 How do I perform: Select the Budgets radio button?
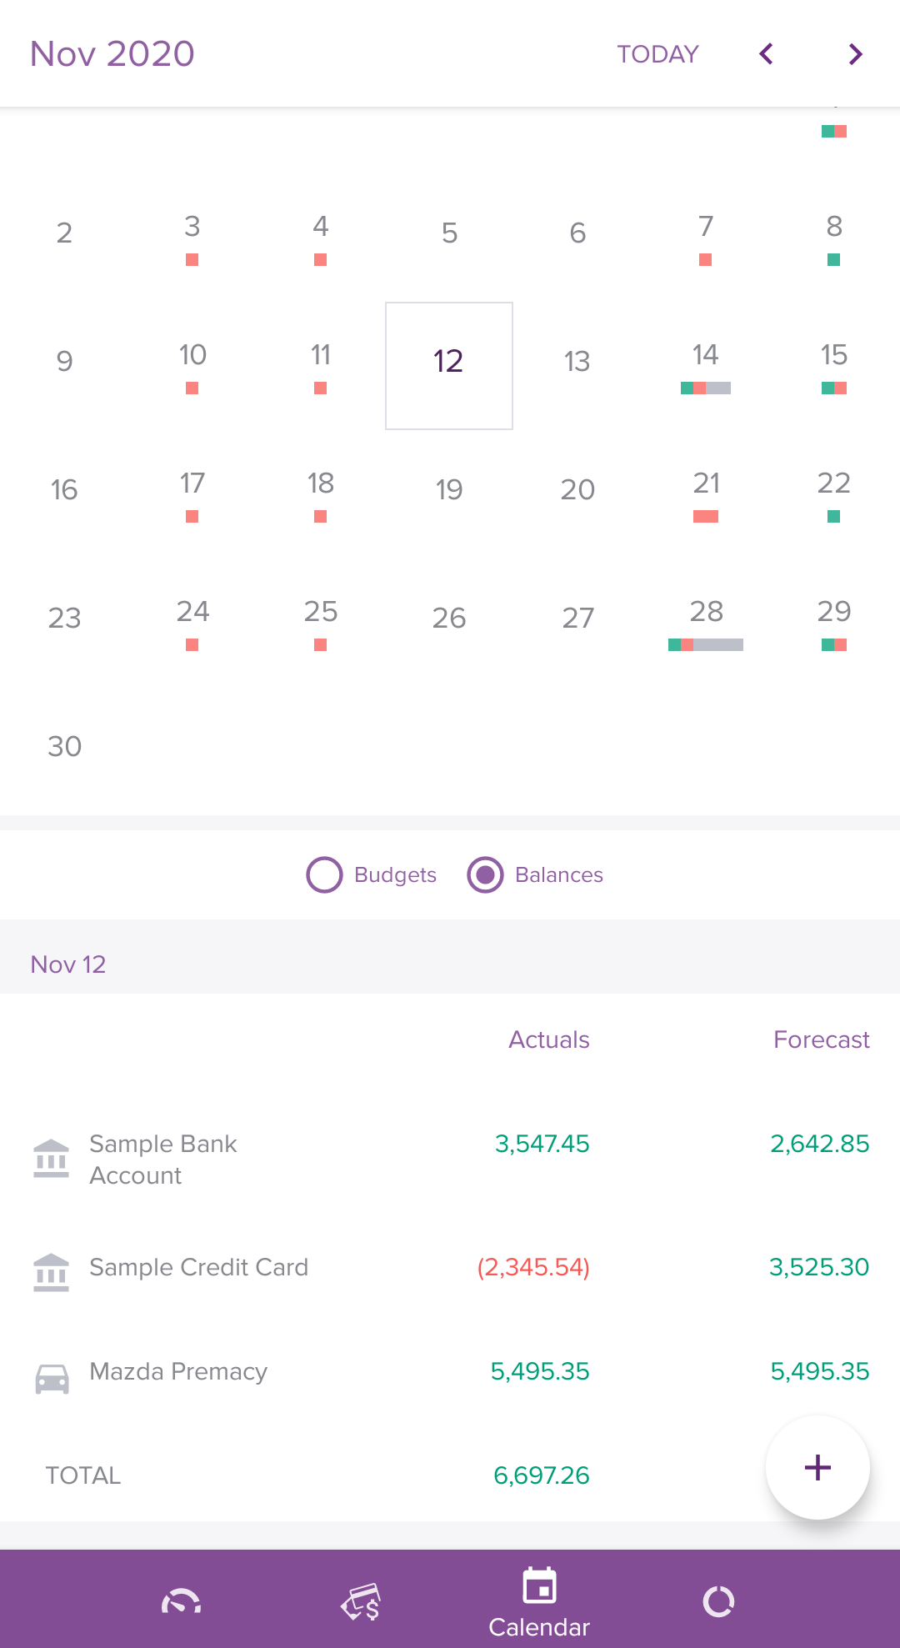pyautogui.click(x=325, y=874)
